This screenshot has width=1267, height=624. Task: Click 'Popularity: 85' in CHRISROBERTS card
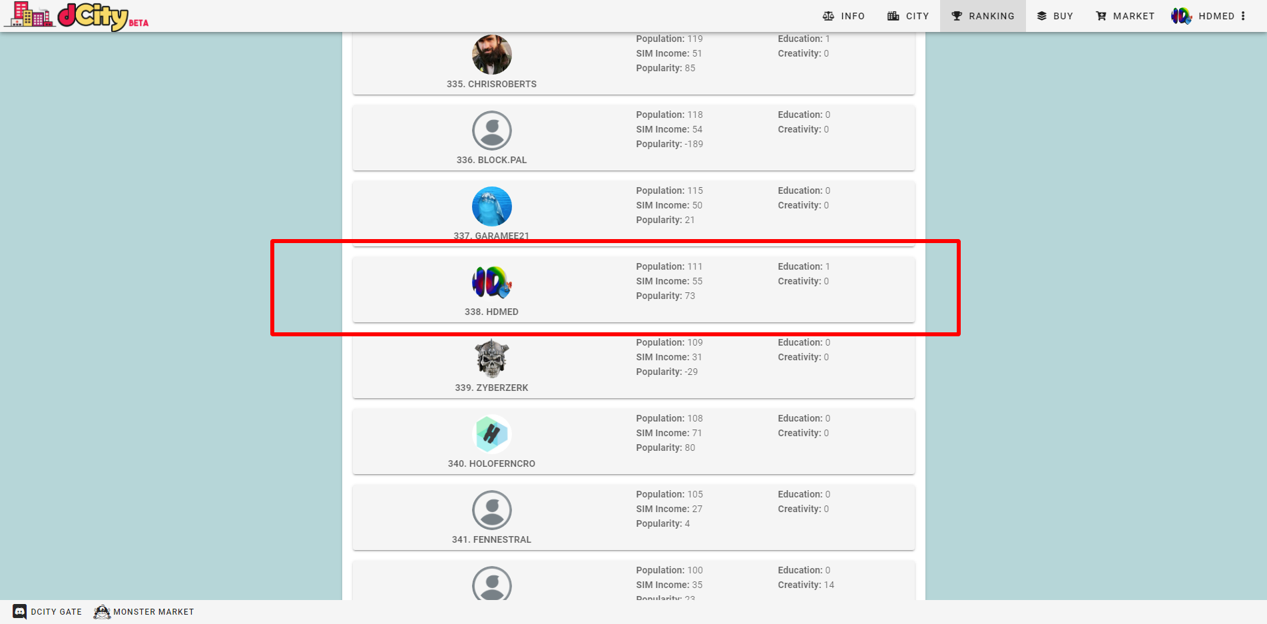point(666,68)
